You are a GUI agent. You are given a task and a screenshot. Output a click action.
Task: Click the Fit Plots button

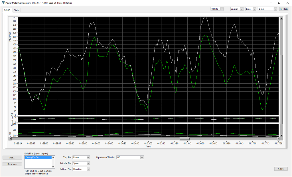283,9
